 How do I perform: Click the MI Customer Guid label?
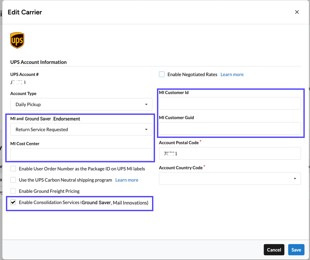[176, 117]
